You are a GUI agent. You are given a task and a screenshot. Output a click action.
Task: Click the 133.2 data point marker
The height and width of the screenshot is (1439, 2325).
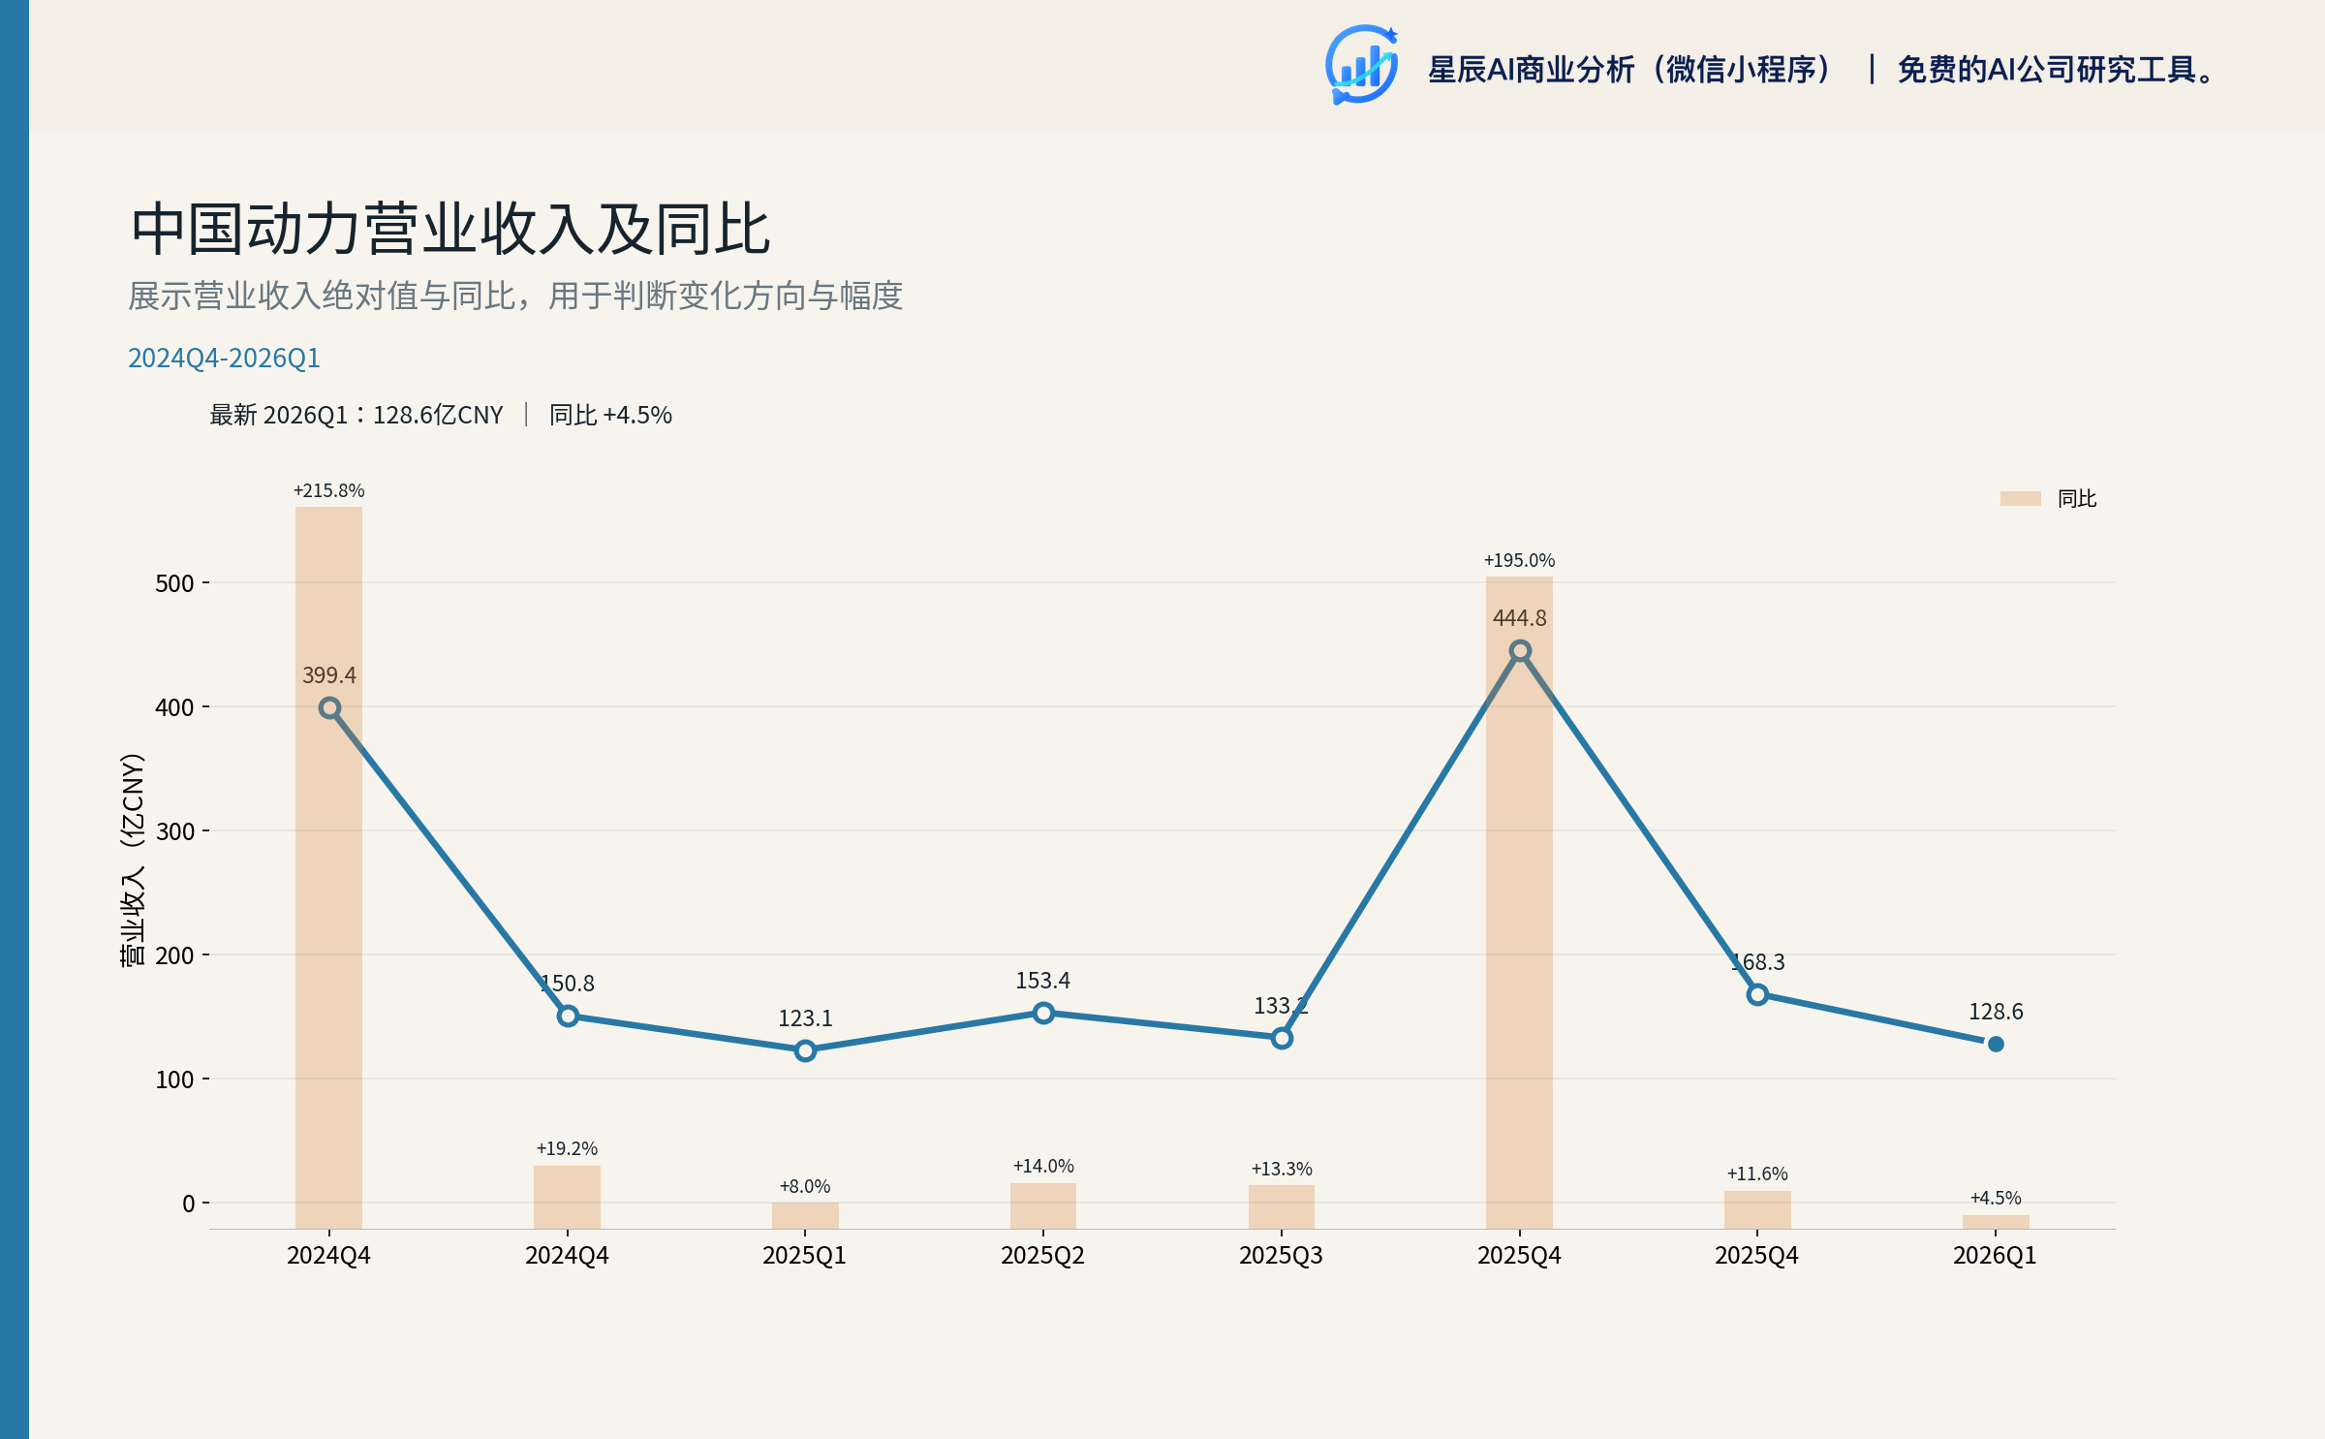coord(1282,1038)
